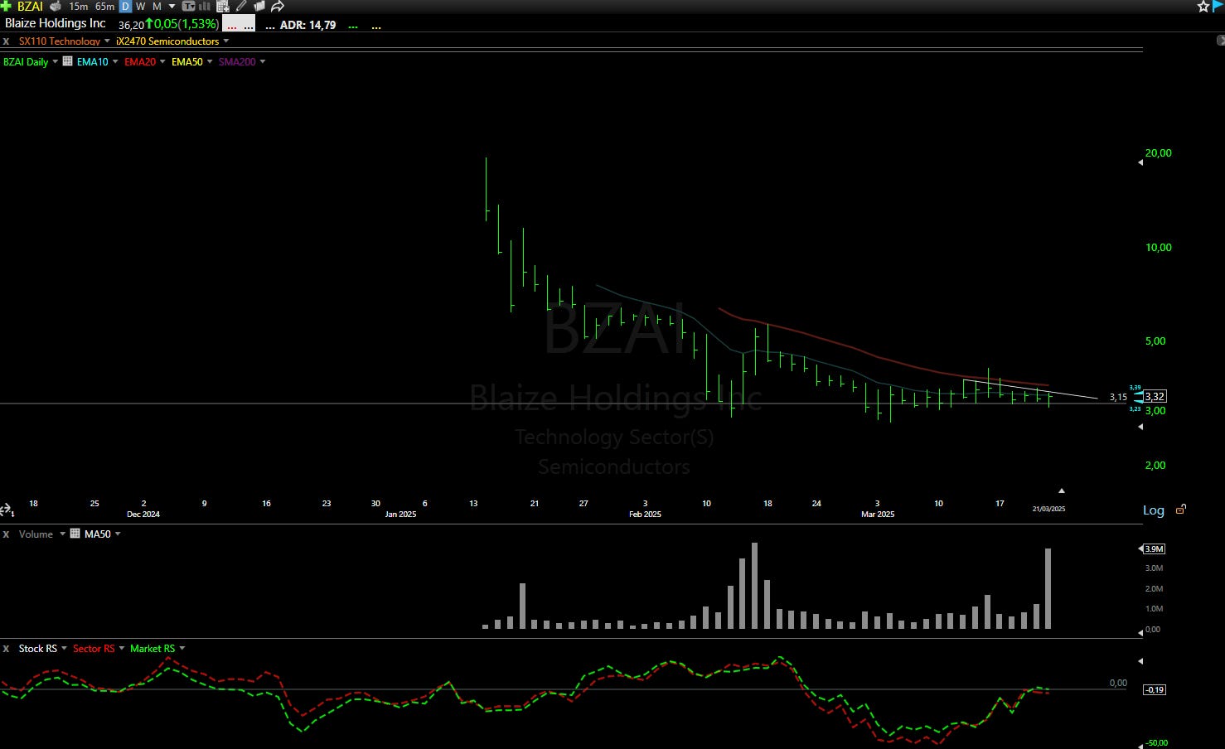Open the Stock RS dropdown
The width and height of the screenshot is (1225, 749).
point(64,648)
